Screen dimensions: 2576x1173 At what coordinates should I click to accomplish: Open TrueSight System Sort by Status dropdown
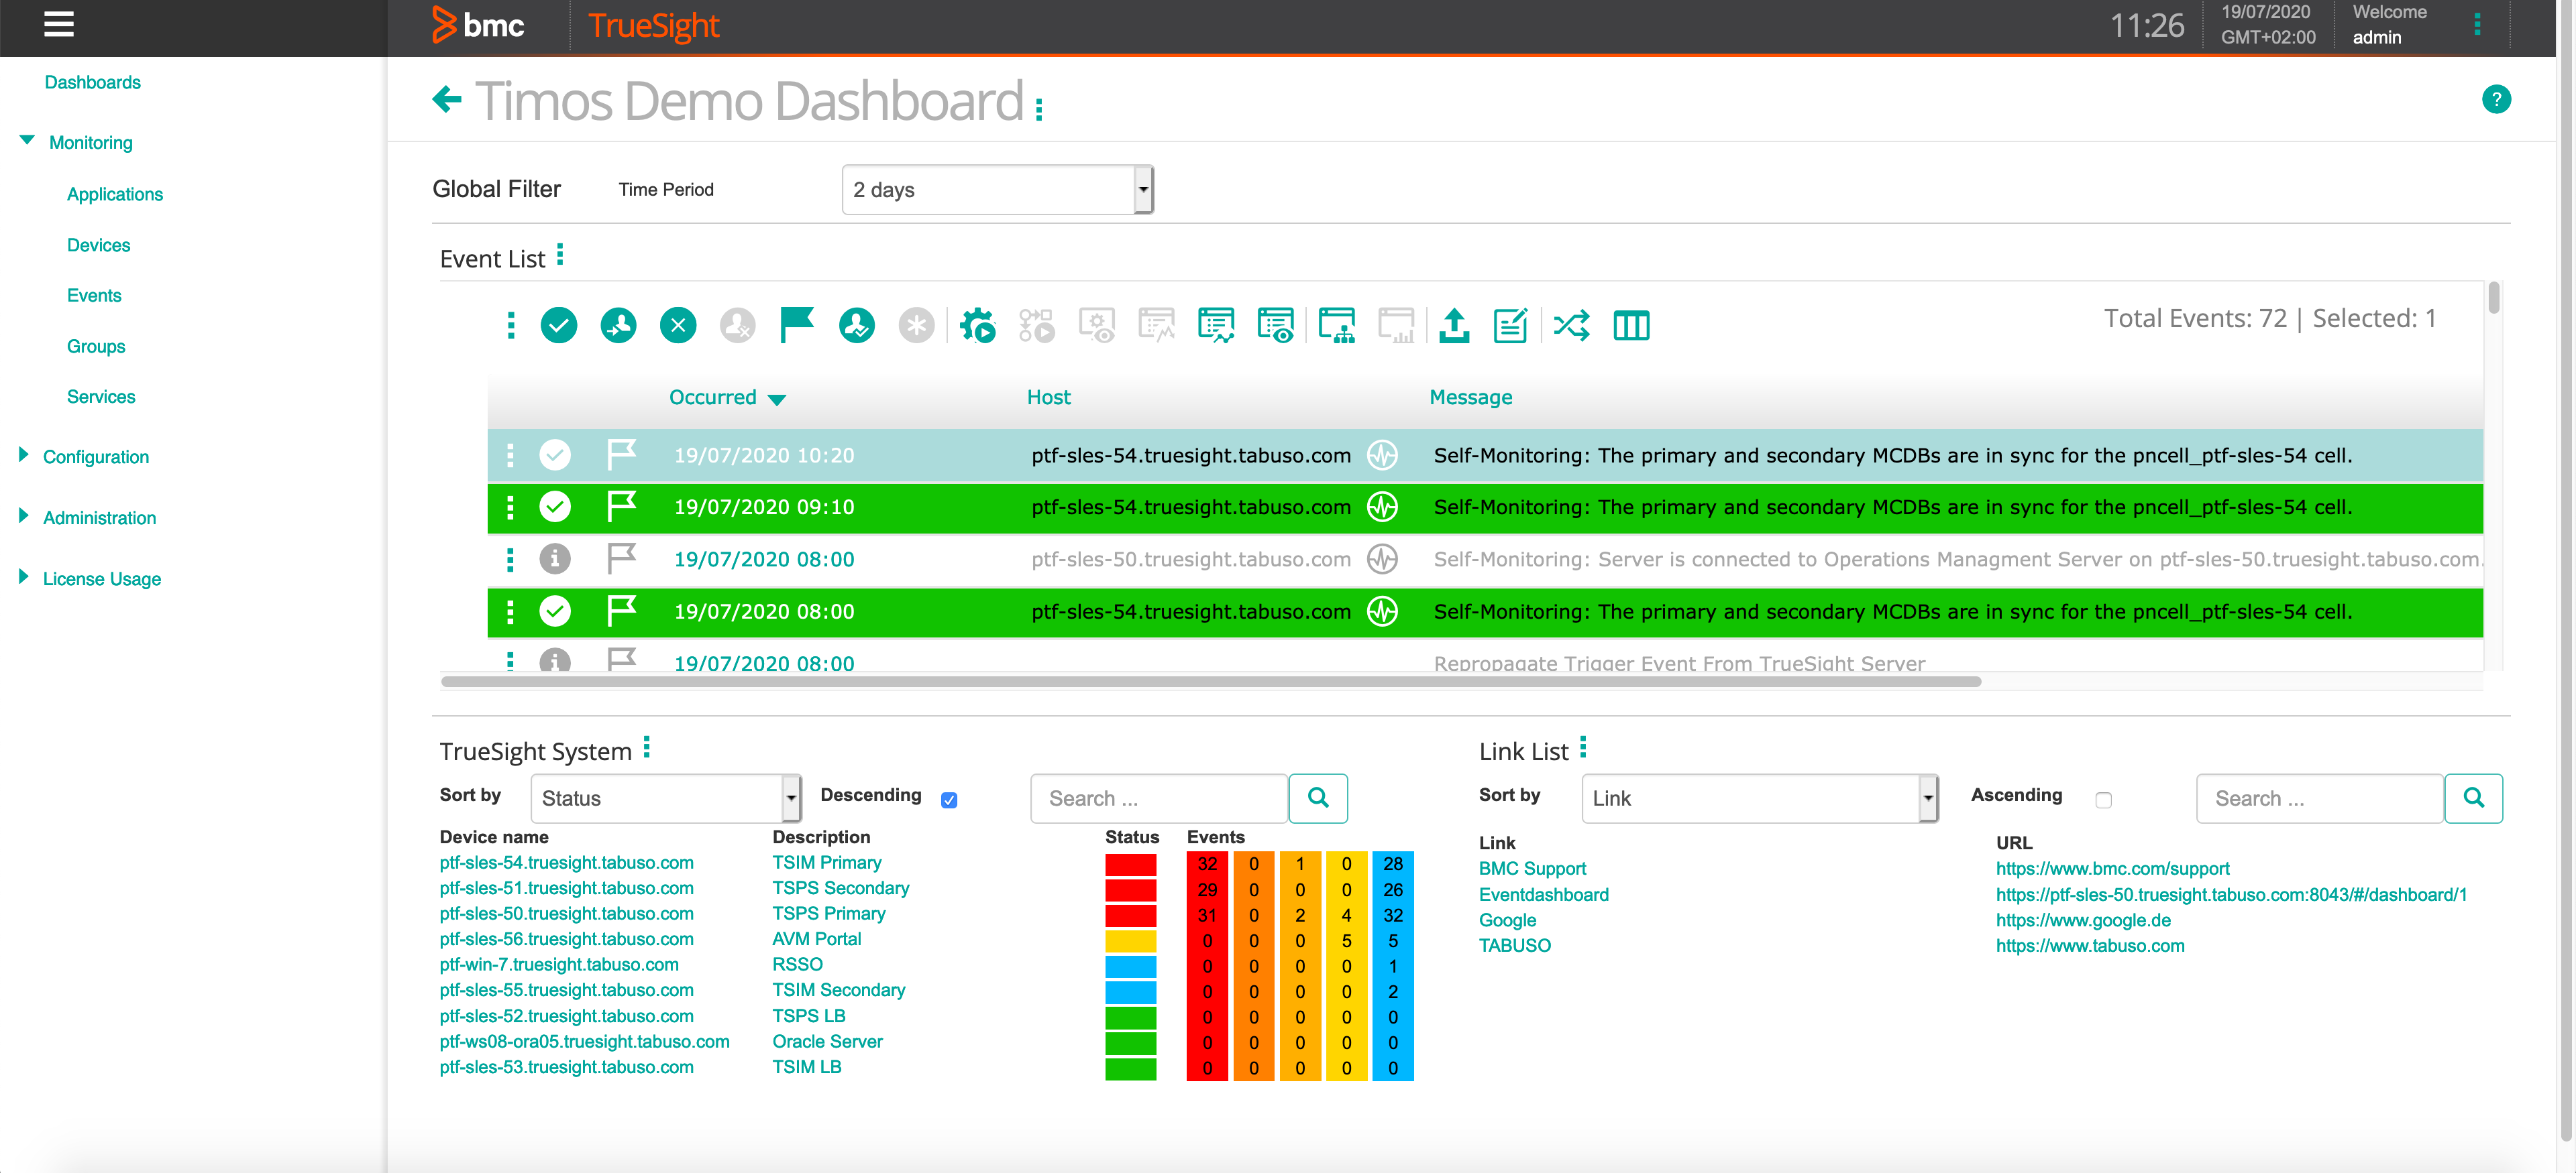(x=666, y=798)
